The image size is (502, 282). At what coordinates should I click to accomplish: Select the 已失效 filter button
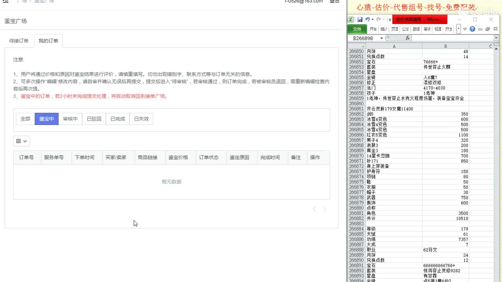pos(141,119)
